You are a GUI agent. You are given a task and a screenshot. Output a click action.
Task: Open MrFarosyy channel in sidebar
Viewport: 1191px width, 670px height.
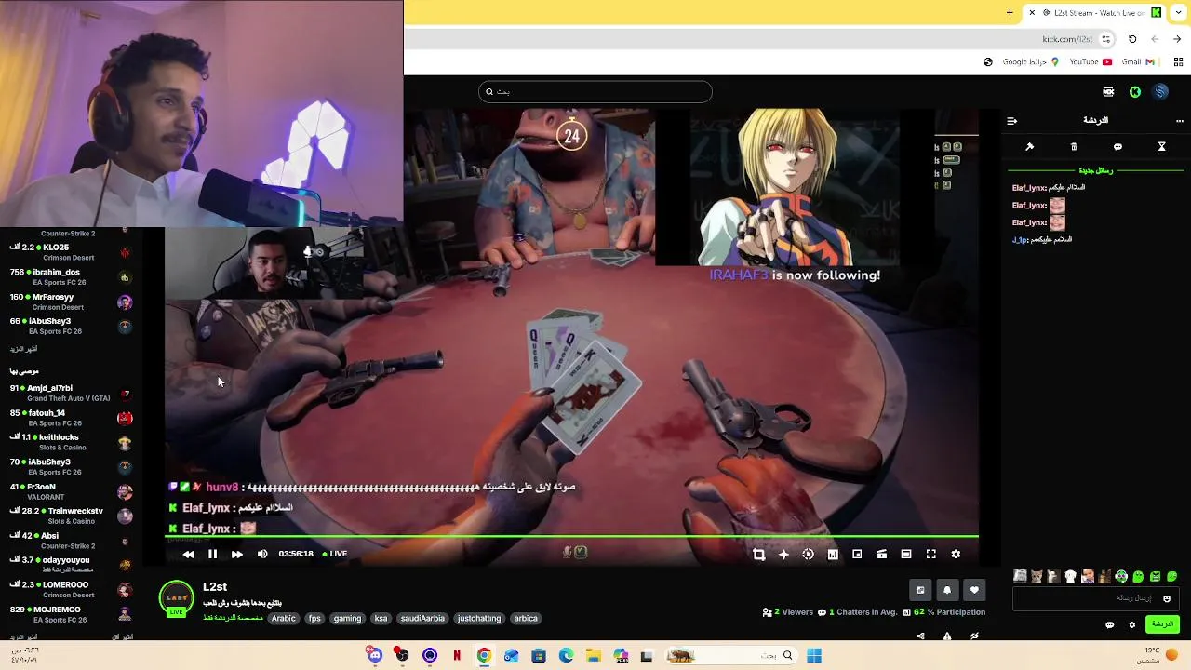[x=71, y=301]
